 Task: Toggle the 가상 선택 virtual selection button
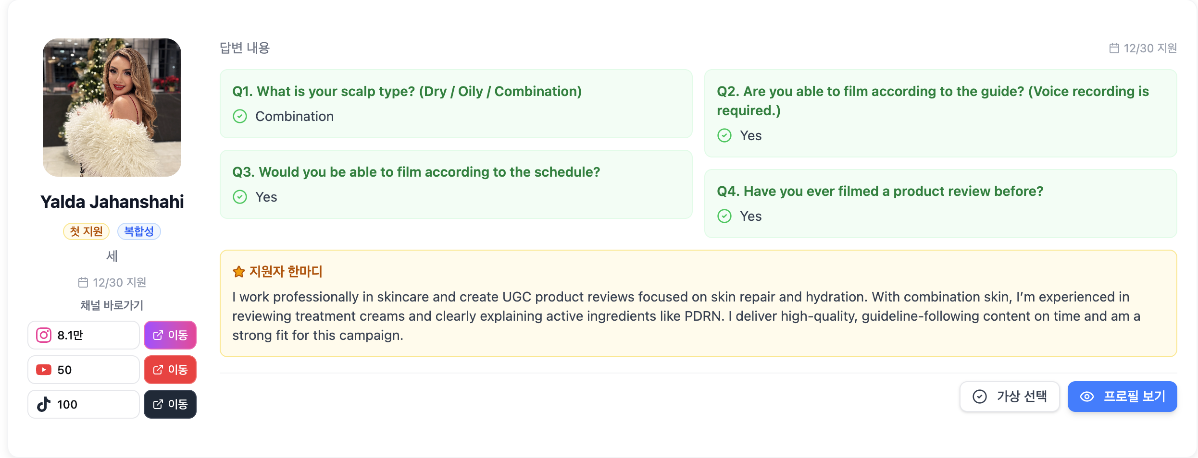pos(1010,397)
